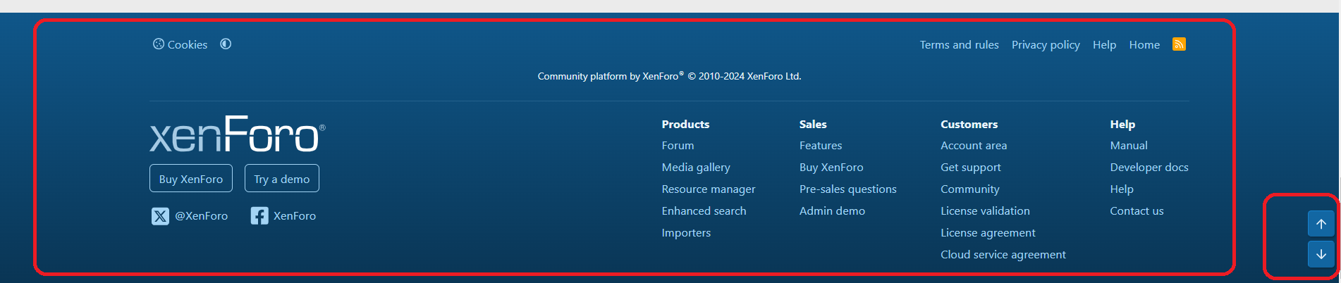Click the Help column heading
This screenshot has width=1341, height=283.
click(1122, 124)
